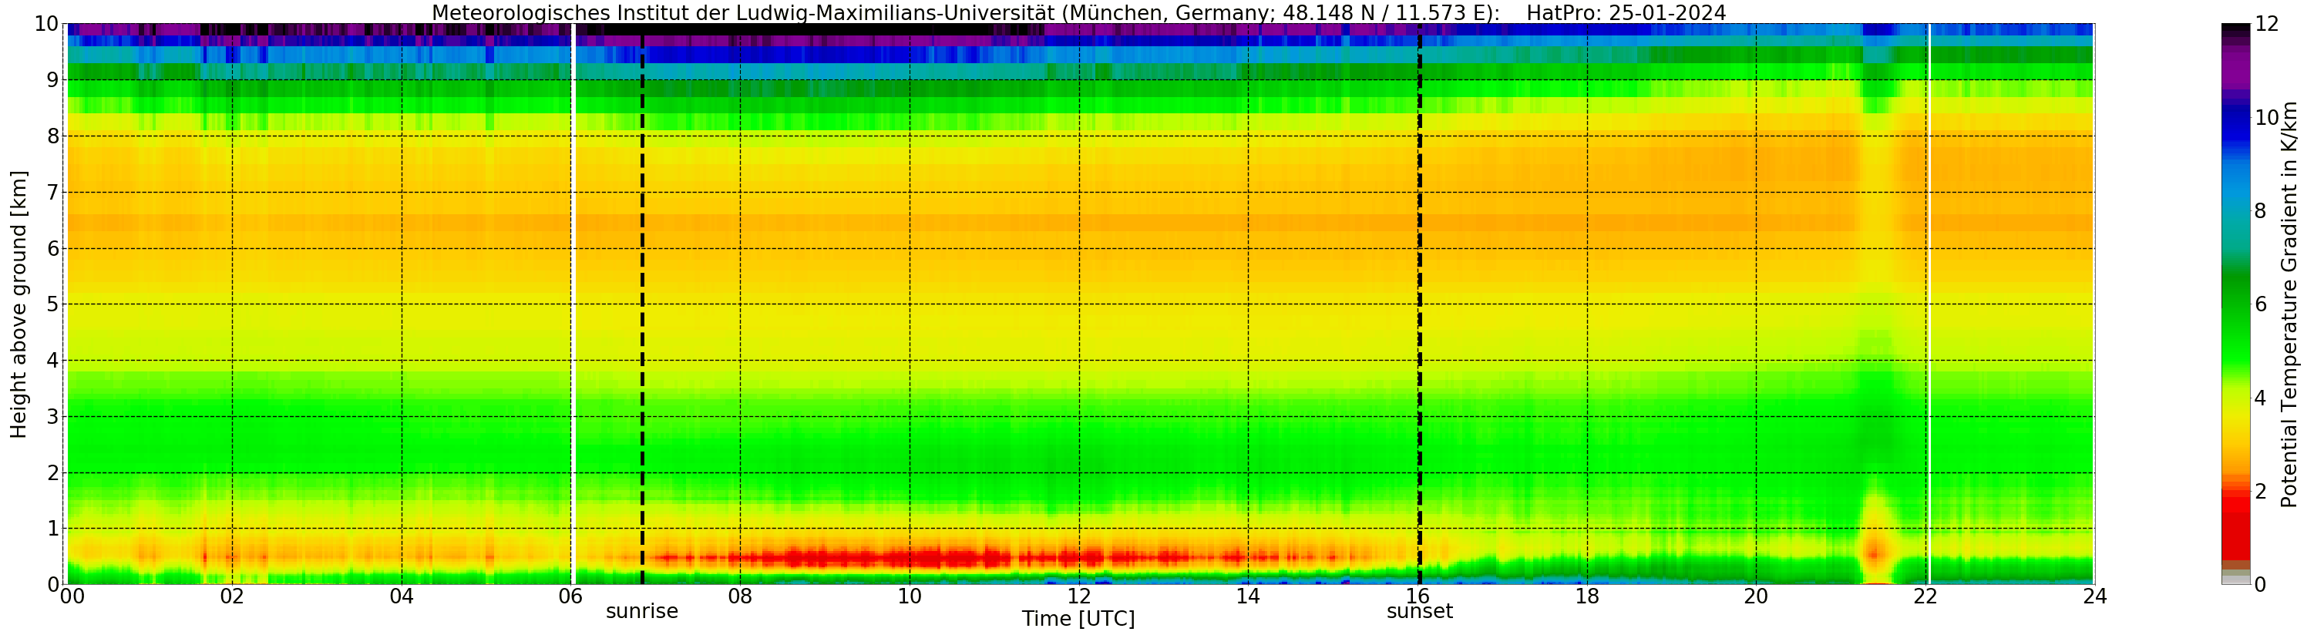Click the time axis tick '24'
The width and height of the screenshot is (2324, 635).
pyautogui.click(x=2095, y=596)
